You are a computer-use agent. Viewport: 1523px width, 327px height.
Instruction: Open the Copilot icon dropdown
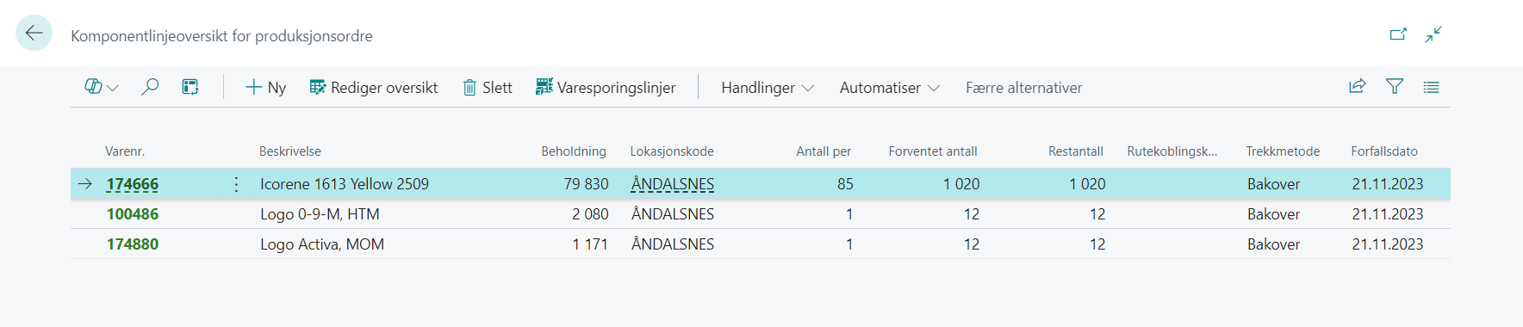point(102,87)
